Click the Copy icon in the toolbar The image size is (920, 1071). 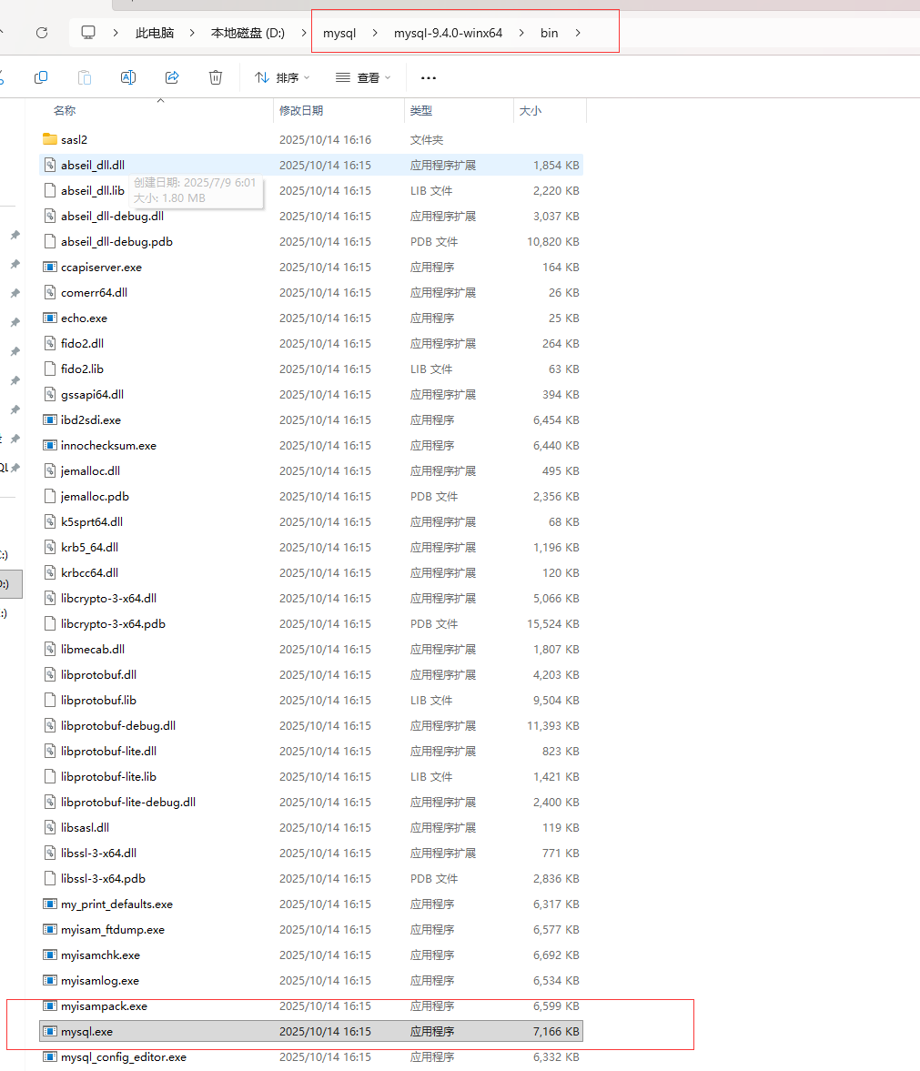tap(41, 78)
